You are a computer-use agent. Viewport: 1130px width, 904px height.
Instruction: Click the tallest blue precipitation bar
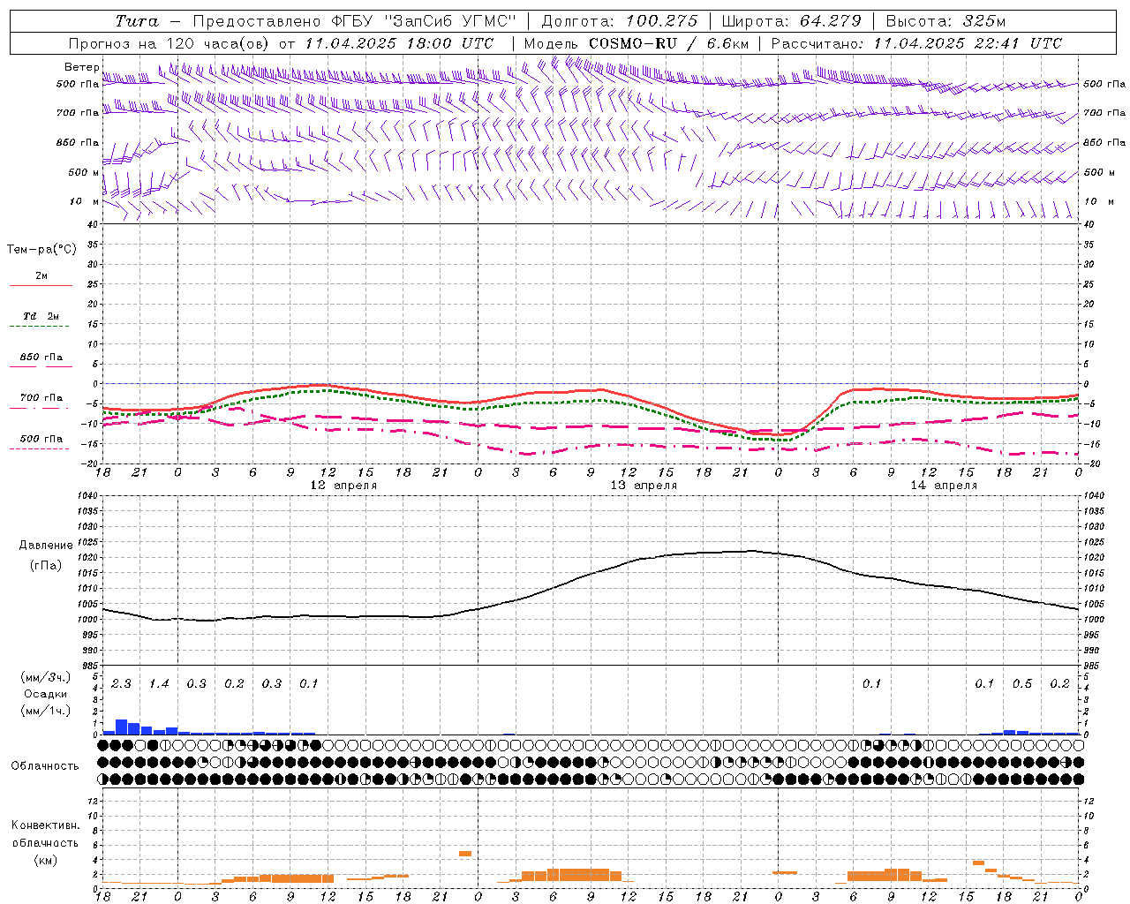[x=122, y=727]
